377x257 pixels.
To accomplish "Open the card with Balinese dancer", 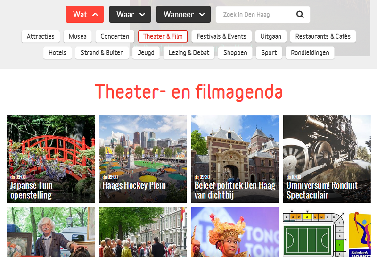I will tap(235, 232).
